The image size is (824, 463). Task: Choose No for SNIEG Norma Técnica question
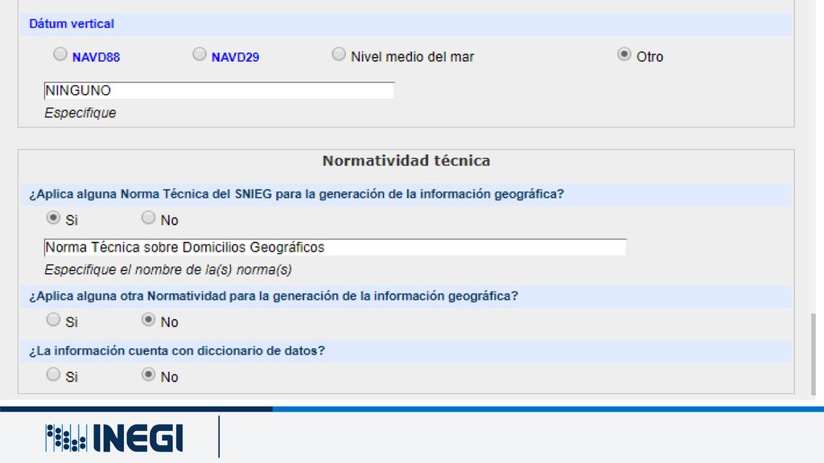point(149,217)
